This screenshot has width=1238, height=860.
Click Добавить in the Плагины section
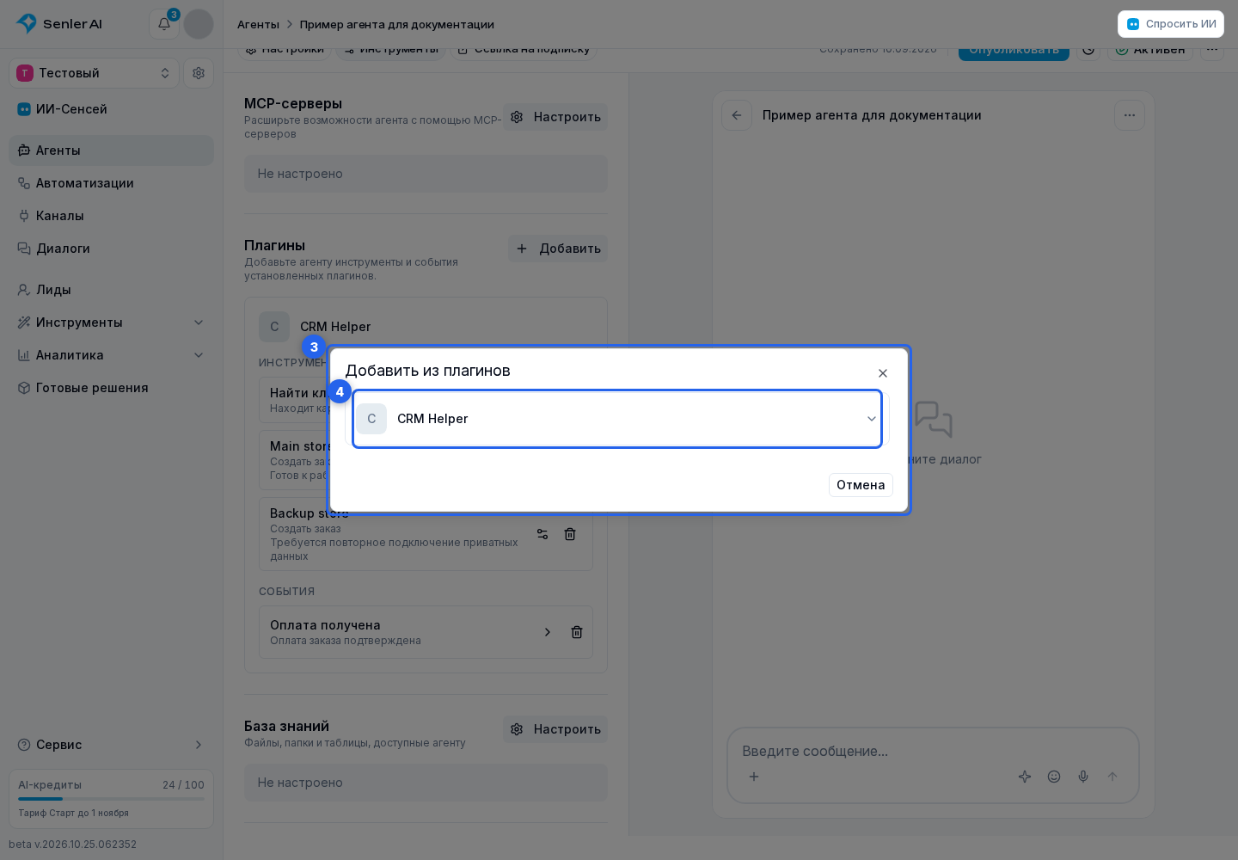click(x=558, y=249)
